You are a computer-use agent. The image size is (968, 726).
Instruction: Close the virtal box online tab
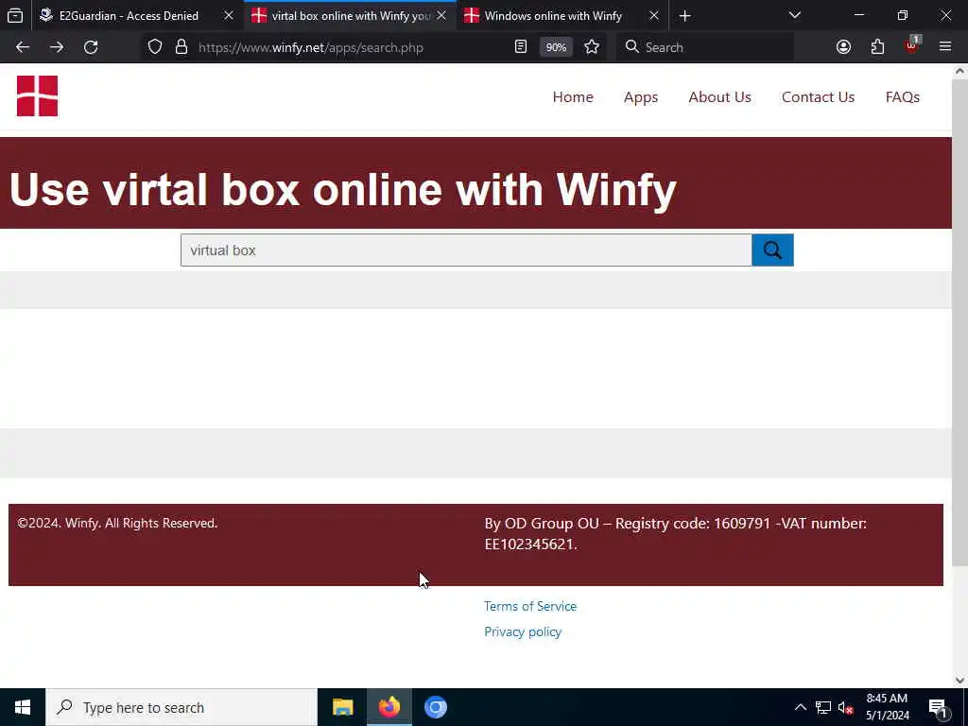[x=441, y=15]
